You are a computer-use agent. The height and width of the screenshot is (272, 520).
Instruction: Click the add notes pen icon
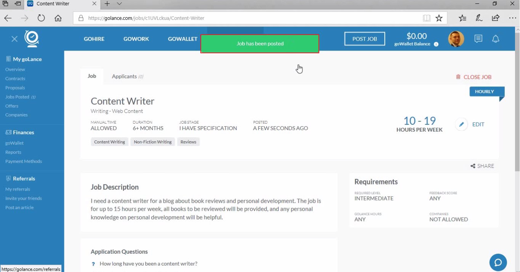(479, 18)
